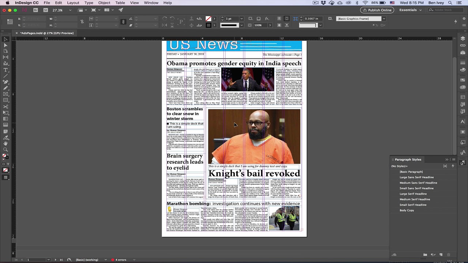Screen dimensions: 468x263
Task: Toggle no text wrap option
Action: [x=279, y=19]
